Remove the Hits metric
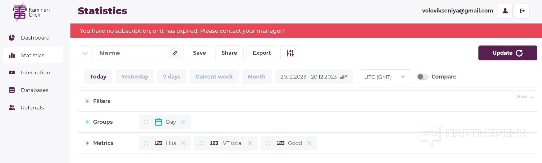Viewport: 542px width, 163px height. [x=183, y=143]
